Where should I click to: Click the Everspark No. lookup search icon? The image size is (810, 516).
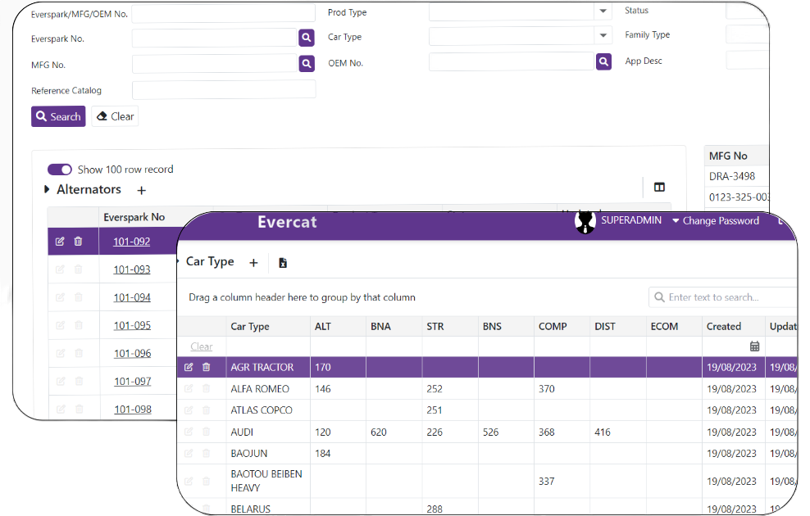coord(307,38)
